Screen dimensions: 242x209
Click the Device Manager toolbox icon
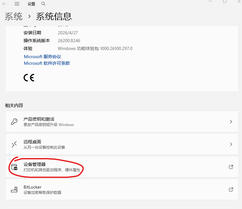[x=14, y=167]
